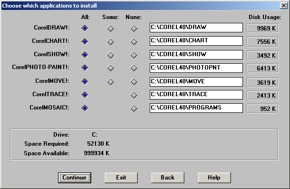
Task: Edit the C:\COREL40\PHOTOPNT path field
Action: tap(196, 68)
